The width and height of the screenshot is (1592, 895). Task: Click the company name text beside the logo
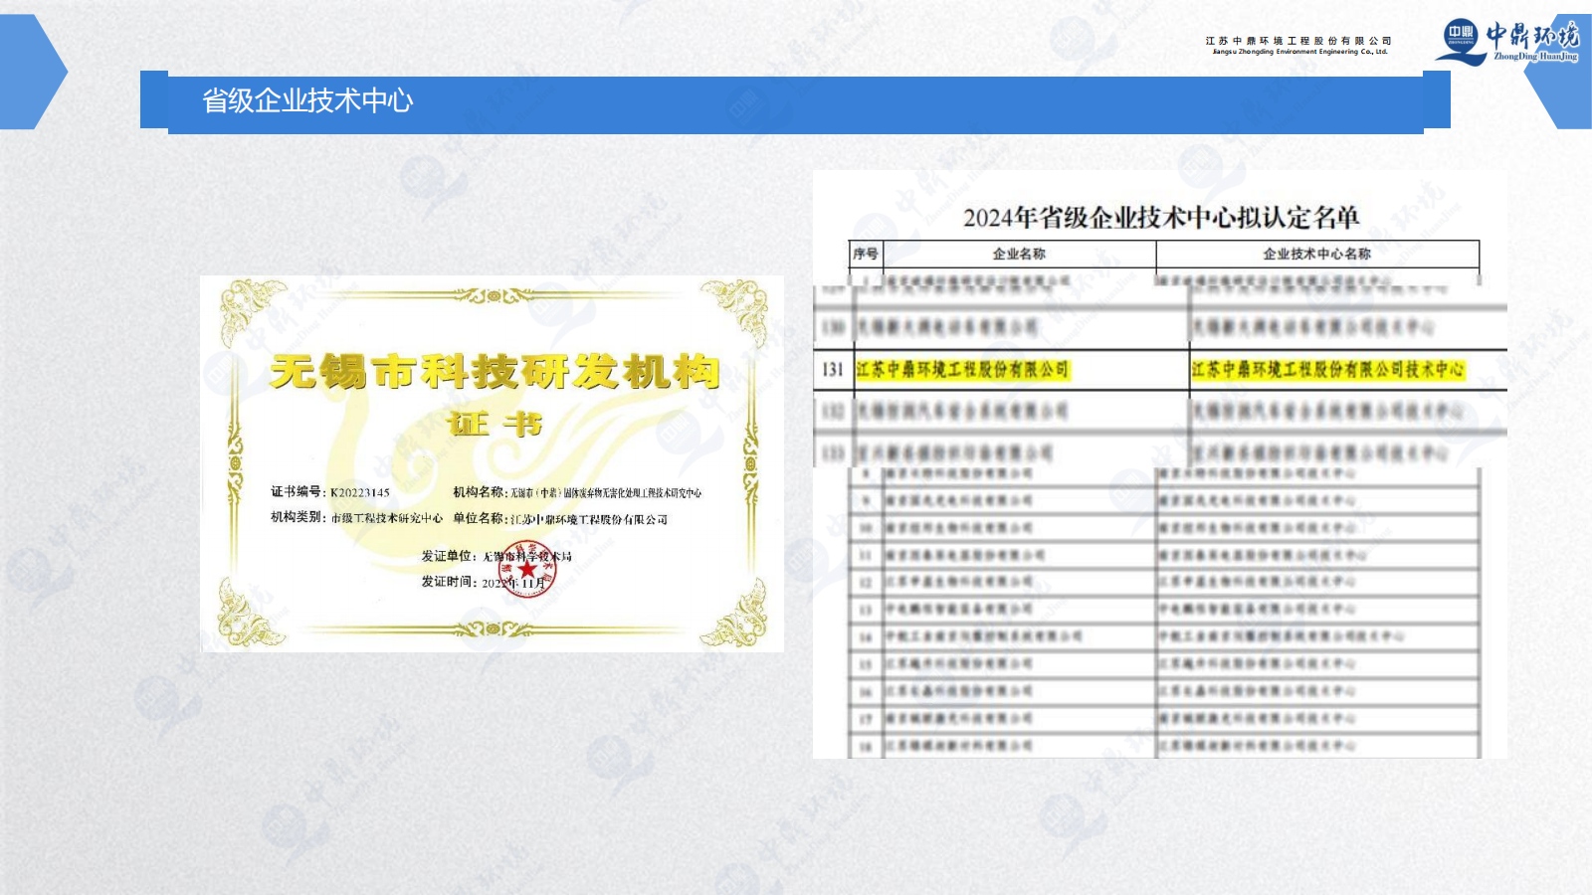(1297, 46)
